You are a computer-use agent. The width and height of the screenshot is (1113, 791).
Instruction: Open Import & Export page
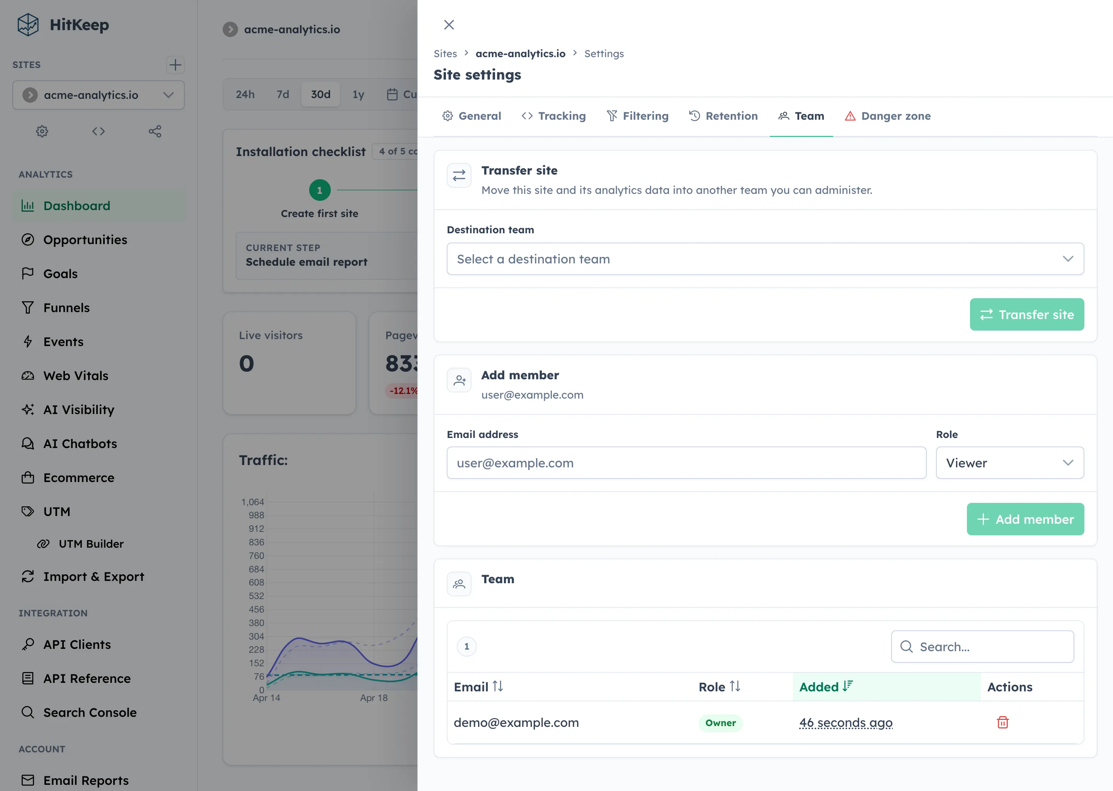click(x=99, y=577)
